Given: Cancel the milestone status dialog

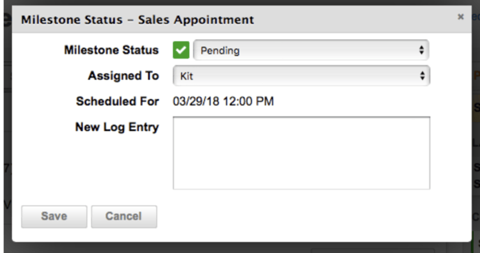Looking at the screenshot, I should coord(124,217).
